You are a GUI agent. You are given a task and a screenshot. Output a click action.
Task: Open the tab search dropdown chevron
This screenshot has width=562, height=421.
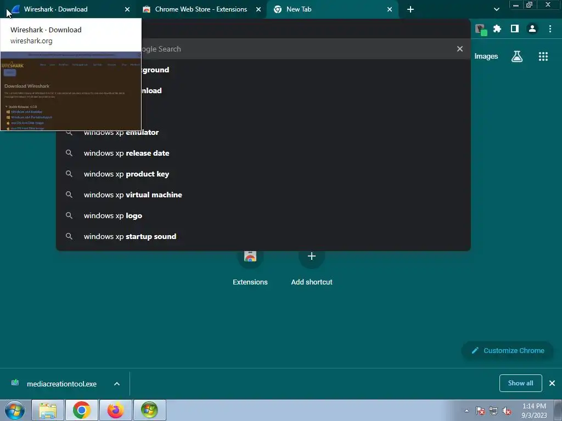496,9
